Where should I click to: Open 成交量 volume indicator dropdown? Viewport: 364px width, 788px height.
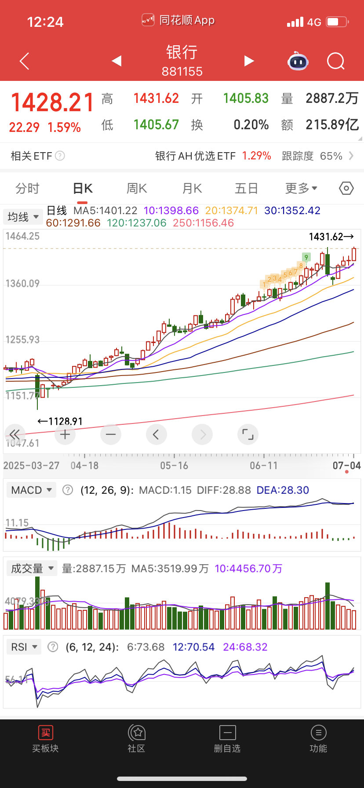tap(32, 569)
